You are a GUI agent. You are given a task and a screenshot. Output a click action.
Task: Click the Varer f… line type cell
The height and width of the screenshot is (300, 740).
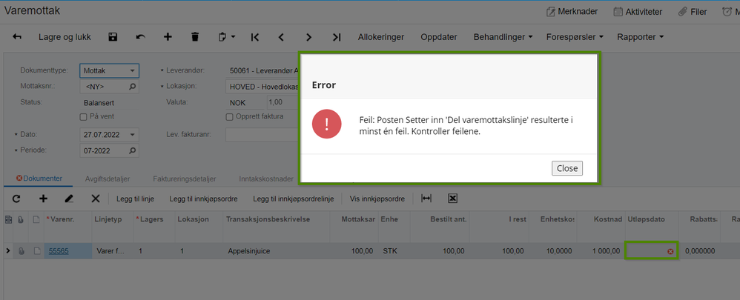pos(113,251)
